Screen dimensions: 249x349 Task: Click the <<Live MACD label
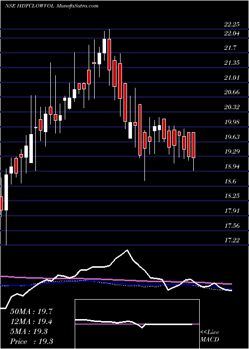[210, 336]
